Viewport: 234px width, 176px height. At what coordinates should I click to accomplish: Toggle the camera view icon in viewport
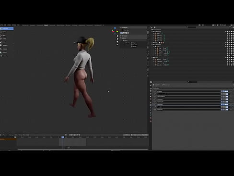click(117, 42)
